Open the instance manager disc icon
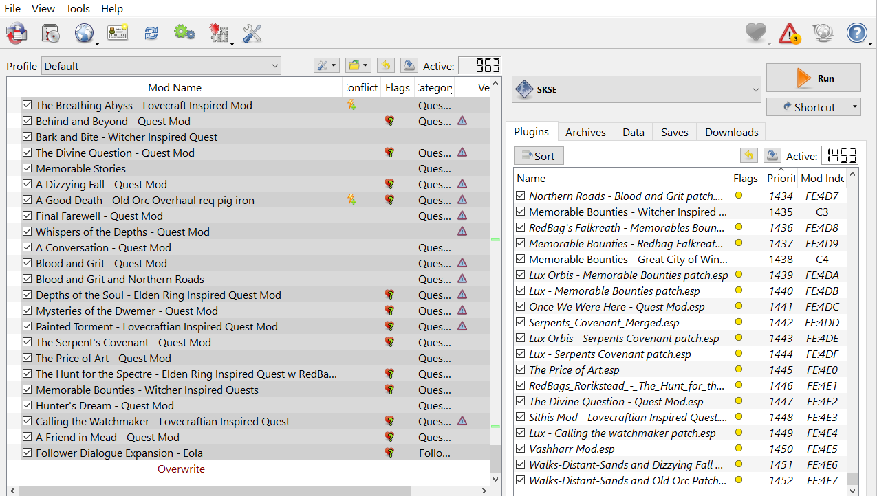This screenshot has height=496, width=877. tap(50, 33)
